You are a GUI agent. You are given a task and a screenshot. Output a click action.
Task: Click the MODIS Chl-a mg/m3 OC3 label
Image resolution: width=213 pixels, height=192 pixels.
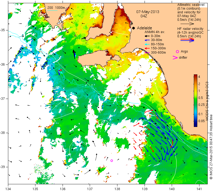[207, 101]
